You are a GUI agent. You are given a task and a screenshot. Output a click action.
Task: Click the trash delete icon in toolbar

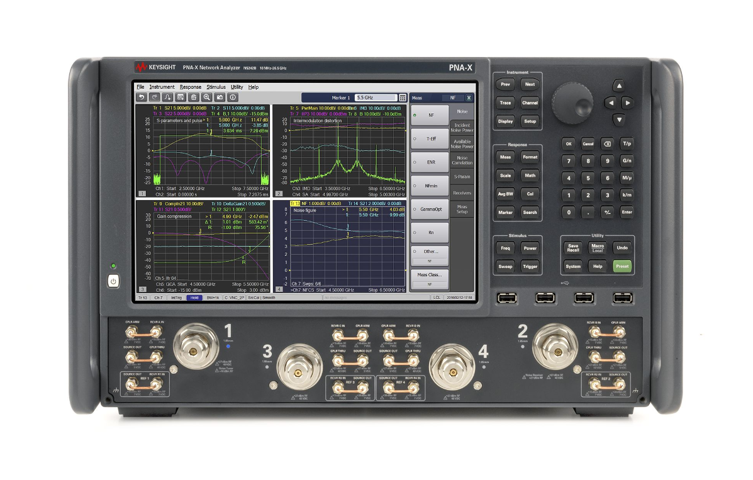[194, 98]
